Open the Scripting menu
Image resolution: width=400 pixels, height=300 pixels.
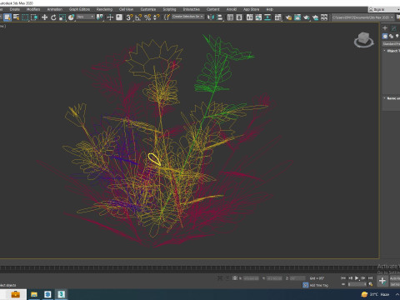click(x=169, y=9)
